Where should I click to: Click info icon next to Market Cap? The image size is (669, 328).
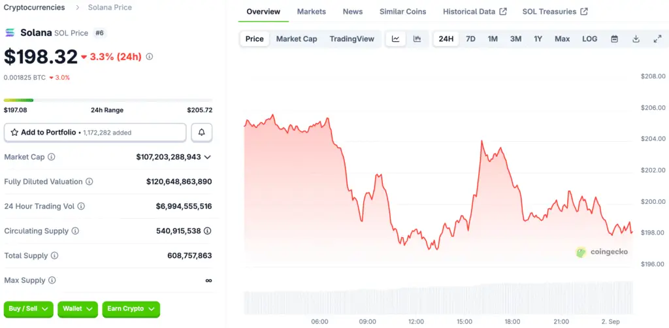click(52, 157)
